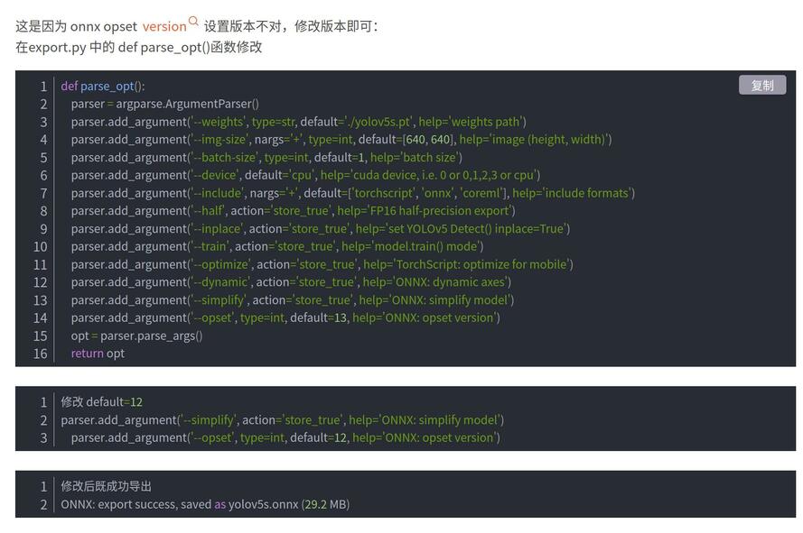Click the --opset default=13 code line
This screenshot has height=533, width=803.
click(285, 317)
